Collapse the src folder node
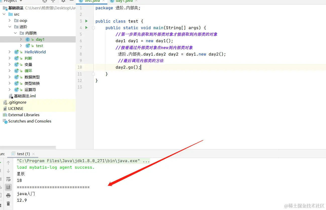This screenshot has height=210, width=326. click(x=4, y=14)
